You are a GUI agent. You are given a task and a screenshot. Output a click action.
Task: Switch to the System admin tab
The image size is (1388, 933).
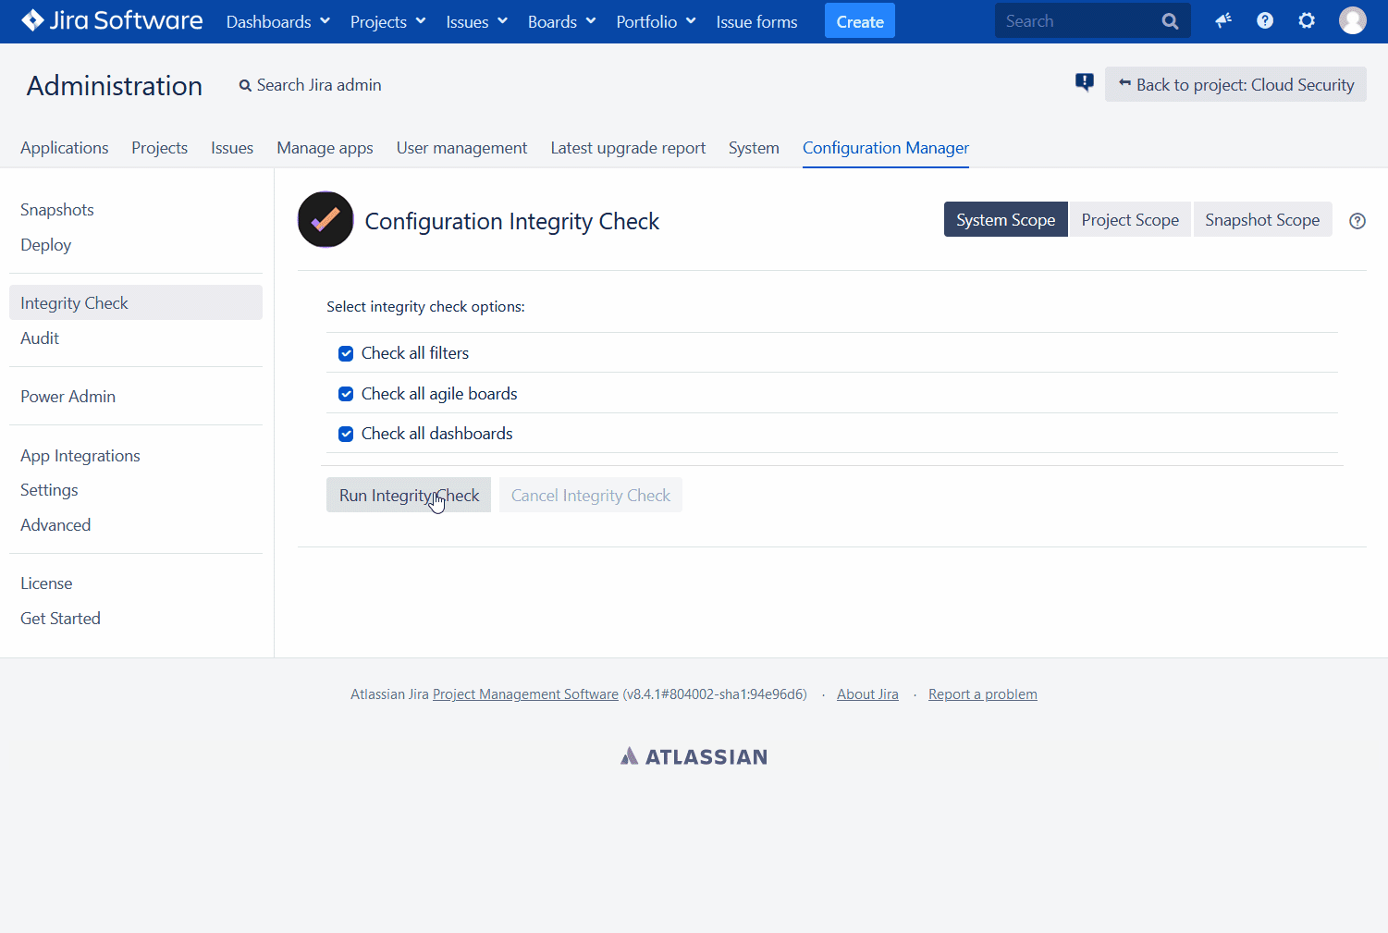click(754, 148)
